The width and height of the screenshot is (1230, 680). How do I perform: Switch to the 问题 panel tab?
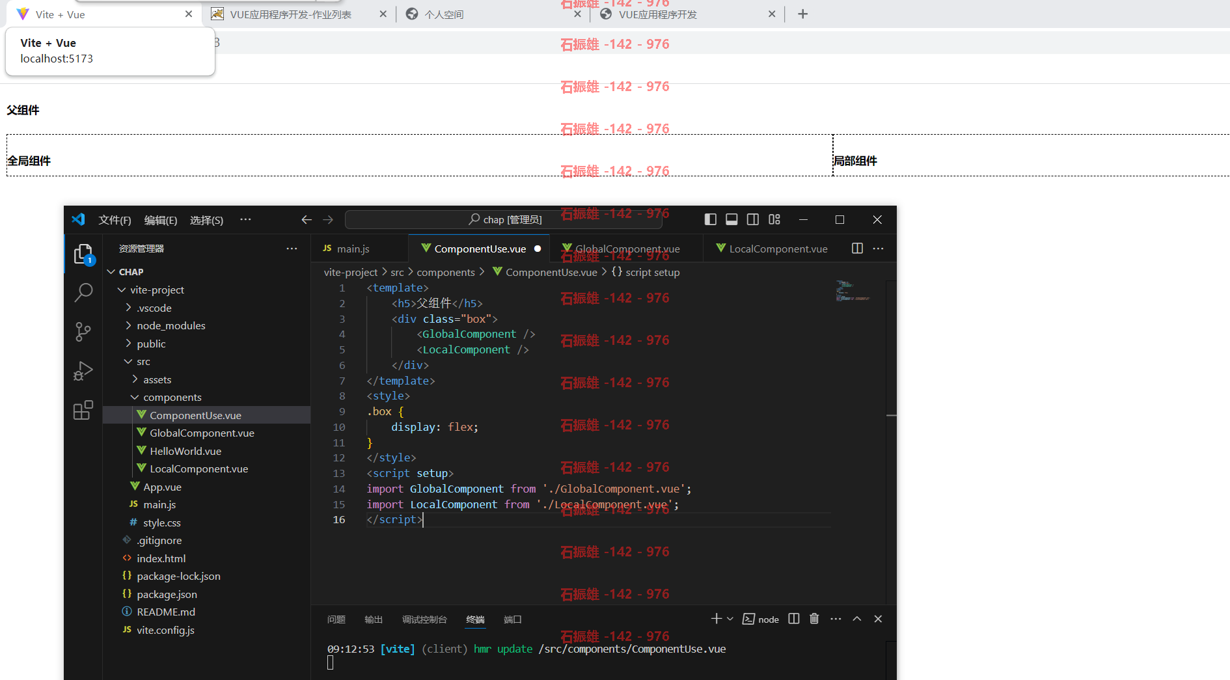336,619
